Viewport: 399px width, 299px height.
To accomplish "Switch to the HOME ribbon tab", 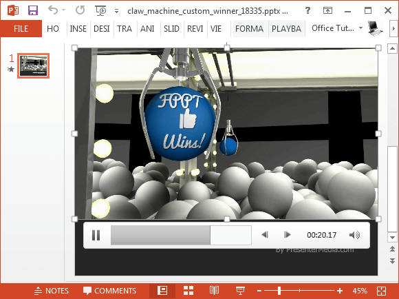I will tap(53, 28).
